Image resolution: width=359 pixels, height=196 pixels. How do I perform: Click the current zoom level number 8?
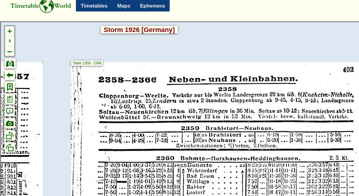tap(10, 41)
